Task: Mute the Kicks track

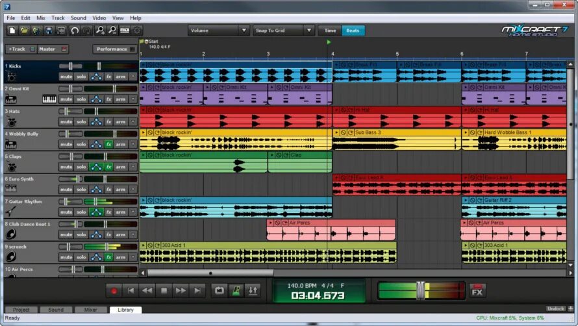Action: (x=66, y=77)
